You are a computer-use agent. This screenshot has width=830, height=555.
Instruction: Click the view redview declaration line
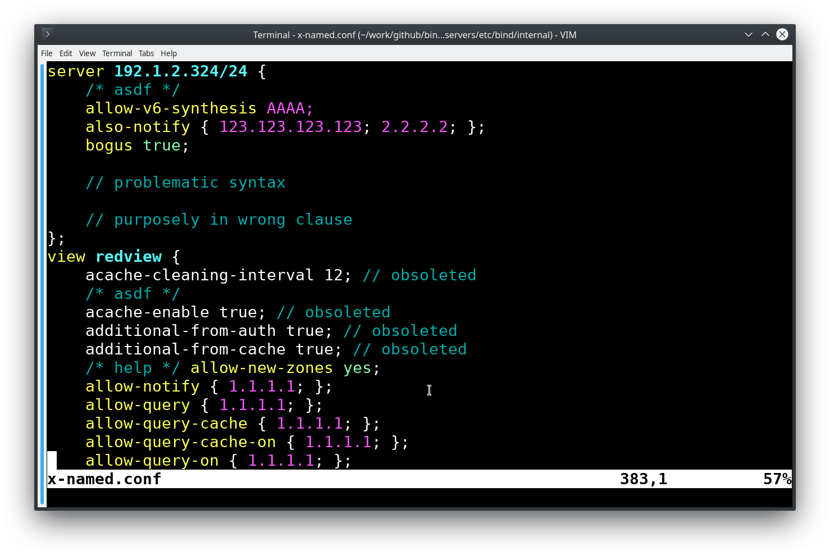coord(112,256)
